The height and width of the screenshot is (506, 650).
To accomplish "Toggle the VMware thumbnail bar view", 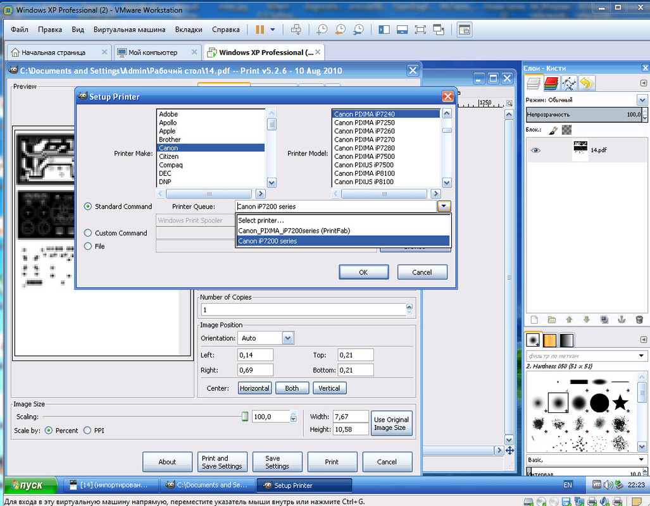I will [402, 30].
